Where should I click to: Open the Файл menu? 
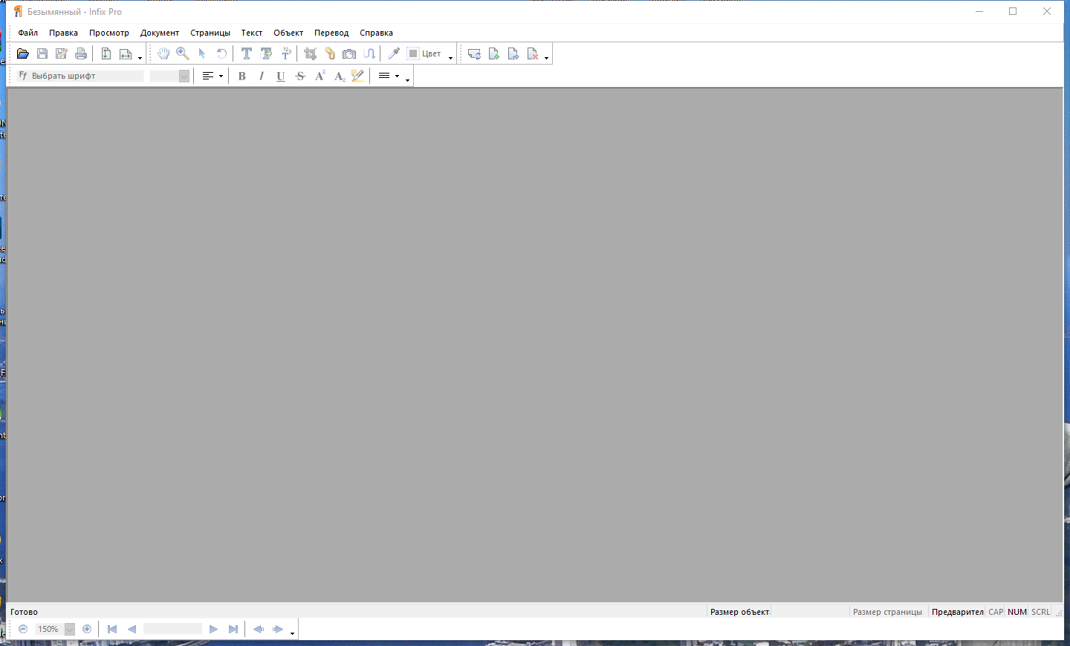point(28,33)
